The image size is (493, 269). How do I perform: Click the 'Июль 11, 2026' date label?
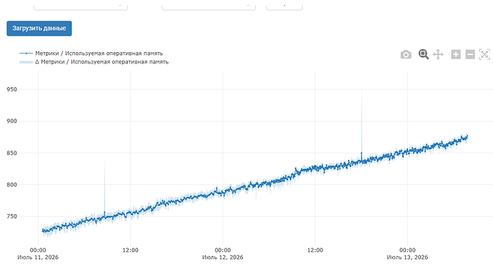pos(38,258)
